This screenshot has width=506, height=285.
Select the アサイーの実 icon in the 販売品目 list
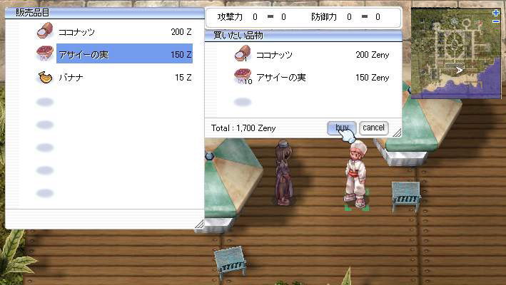(45, 53)
